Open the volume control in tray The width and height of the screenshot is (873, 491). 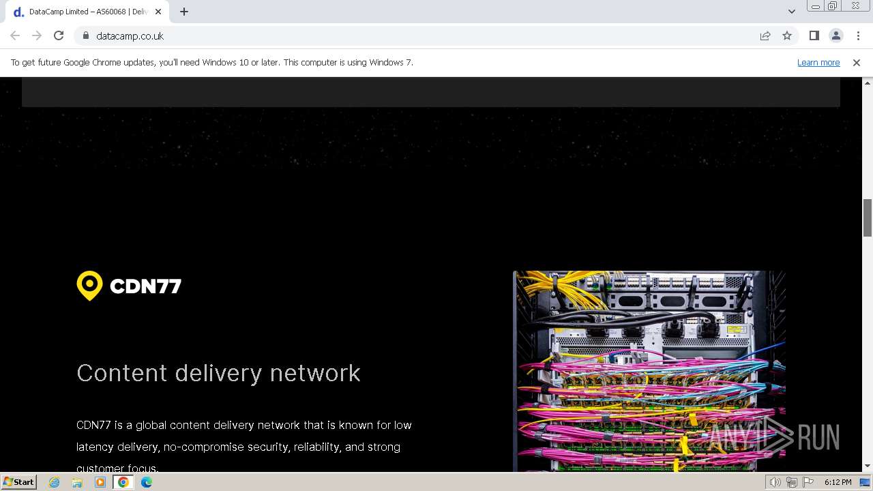point(775,482)
